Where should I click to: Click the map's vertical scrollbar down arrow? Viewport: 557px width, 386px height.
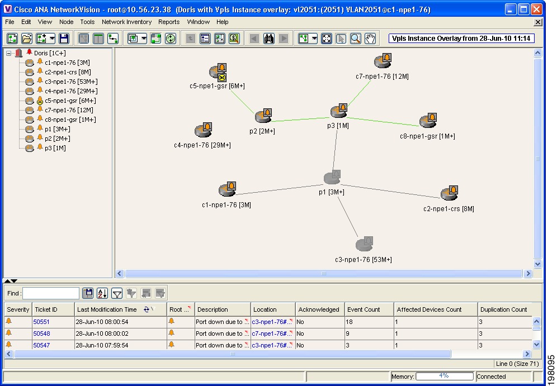(x=537, y=264)
